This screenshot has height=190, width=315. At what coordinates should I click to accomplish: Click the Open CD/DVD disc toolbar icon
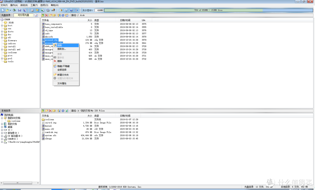pyautogui.click(x=14, y=10)
